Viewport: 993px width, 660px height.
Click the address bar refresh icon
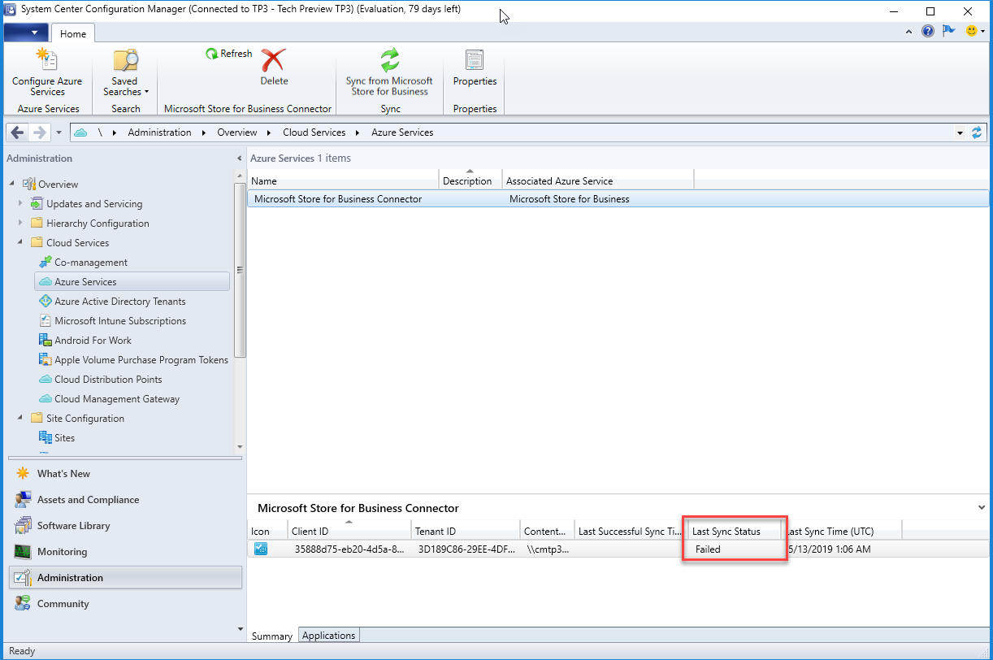coord(977,132)
